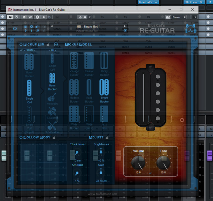Click the Write automation W button
Screen dimensions: 213x201
click(30, 17)
